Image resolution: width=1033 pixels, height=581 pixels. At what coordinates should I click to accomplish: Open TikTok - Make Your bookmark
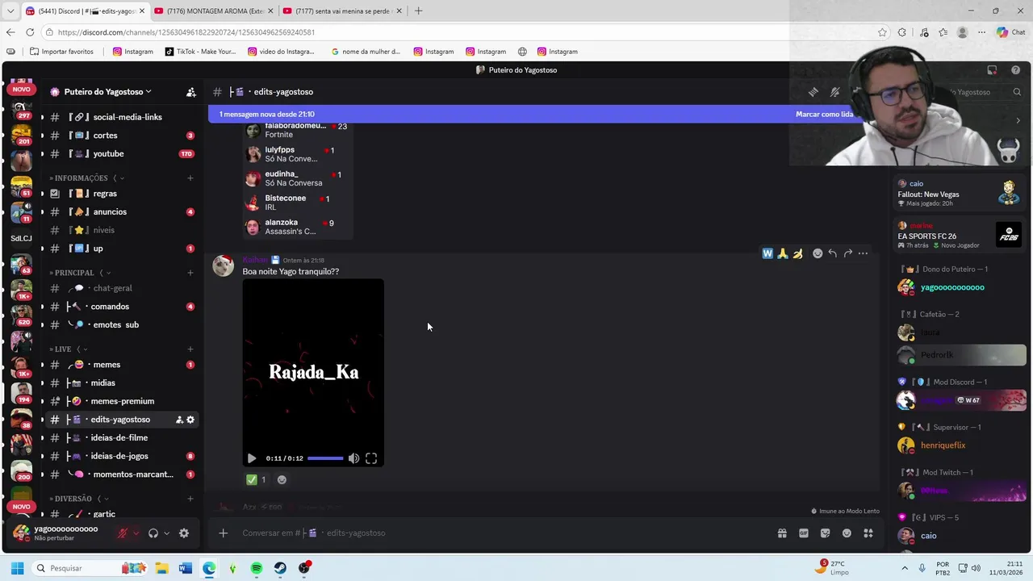(x=200, y=52)
